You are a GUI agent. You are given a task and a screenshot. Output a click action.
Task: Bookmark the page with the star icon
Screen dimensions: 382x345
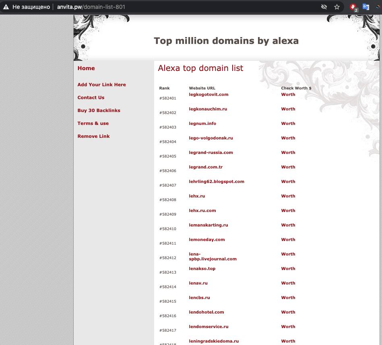337,7
